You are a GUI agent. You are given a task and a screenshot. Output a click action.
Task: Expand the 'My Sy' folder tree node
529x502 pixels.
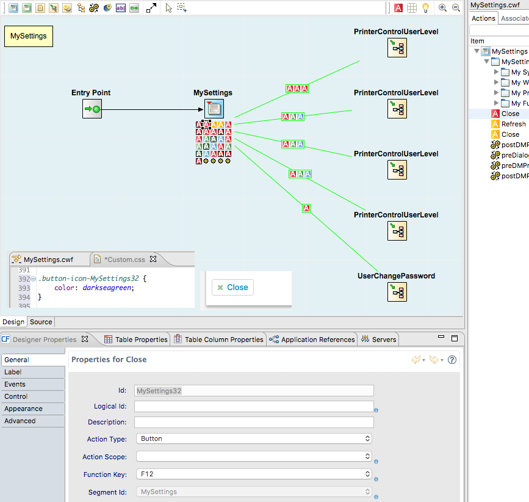[496, 72]
